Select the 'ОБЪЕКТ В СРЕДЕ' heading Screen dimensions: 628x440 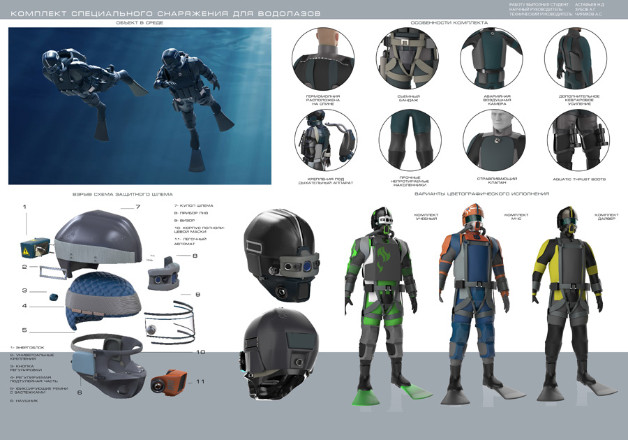coord(140,23)
